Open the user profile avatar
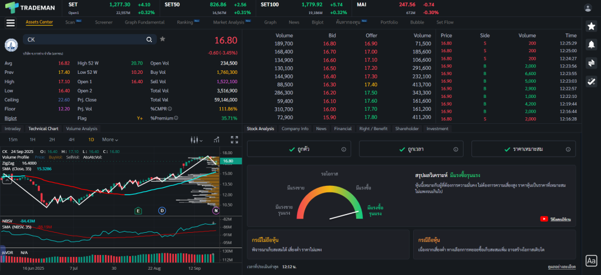Screen dimensions: 601x275 click(x=588, y=8)
